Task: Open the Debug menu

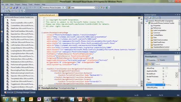Action: point(24,5)
